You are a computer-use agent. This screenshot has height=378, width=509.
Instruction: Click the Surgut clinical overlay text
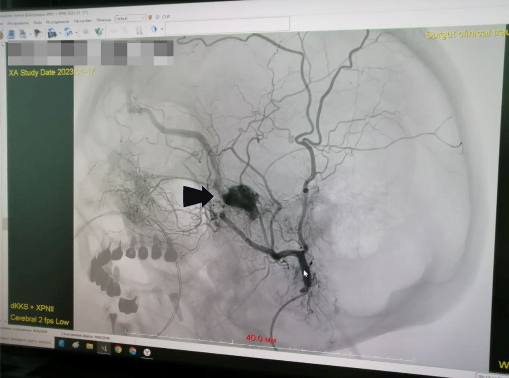(467, 33)
